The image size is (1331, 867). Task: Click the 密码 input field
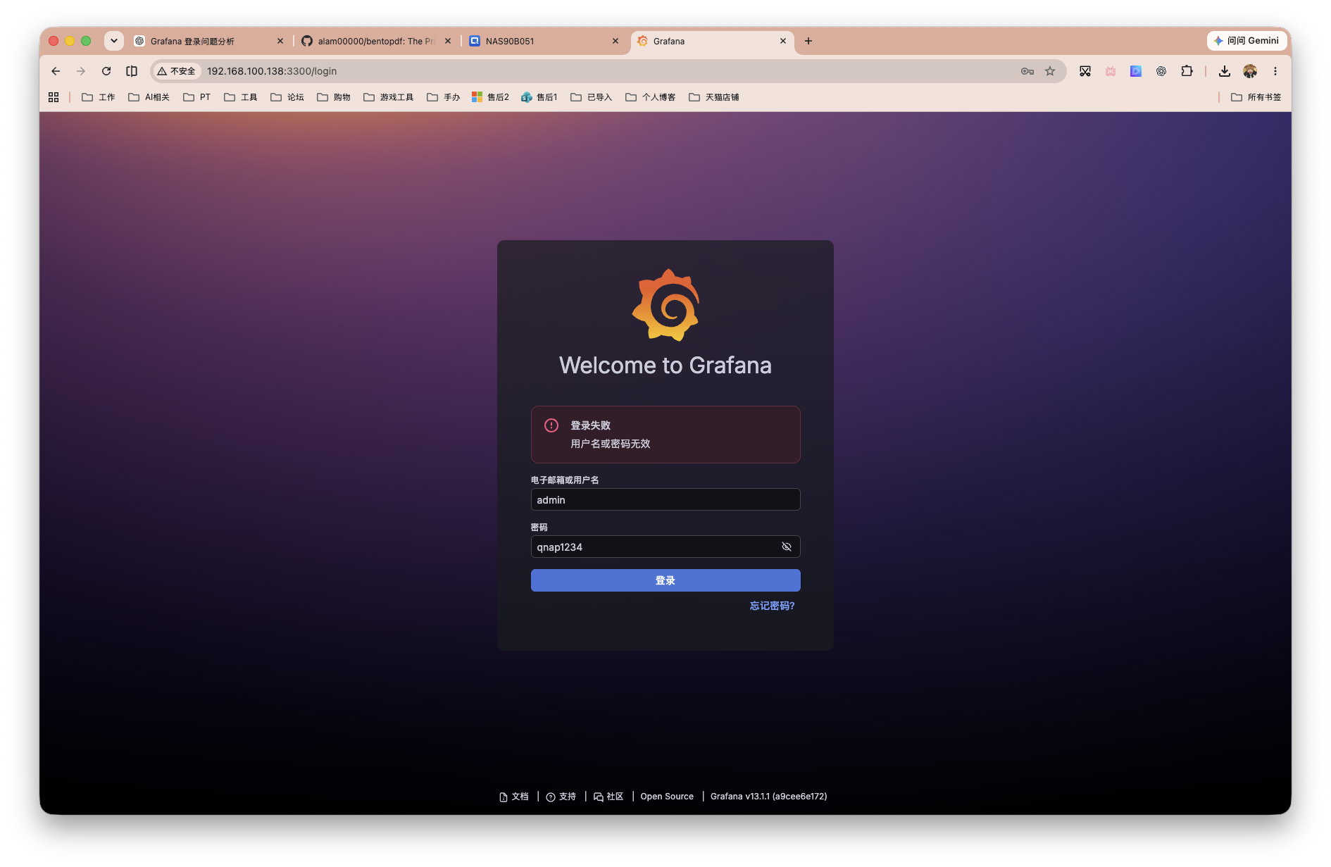[x=665, y=547]
